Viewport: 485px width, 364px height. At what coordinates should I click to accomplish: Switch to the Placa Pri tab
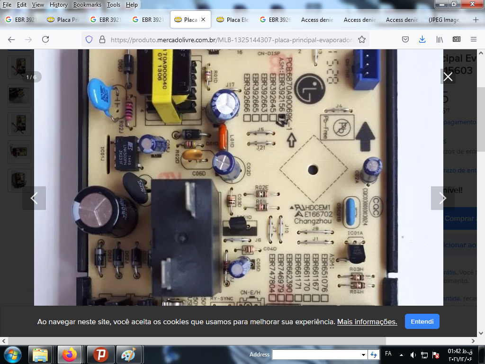(x=64, y=20)
